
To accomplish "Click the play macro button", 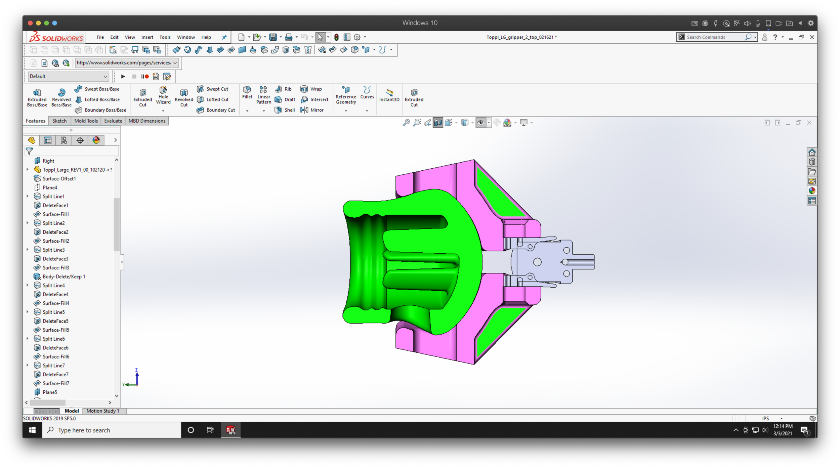I will pos(123,77).
